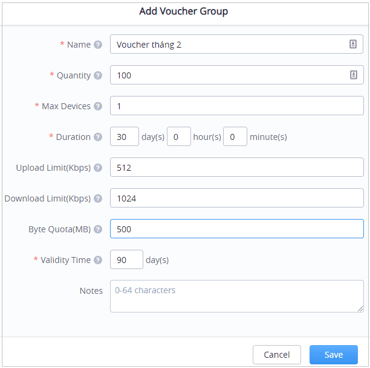Image resolution: width=370 pixels, height=368 pixels.
Task: Click the Byte Quota help icon
Action: click(x=99, y=229)
